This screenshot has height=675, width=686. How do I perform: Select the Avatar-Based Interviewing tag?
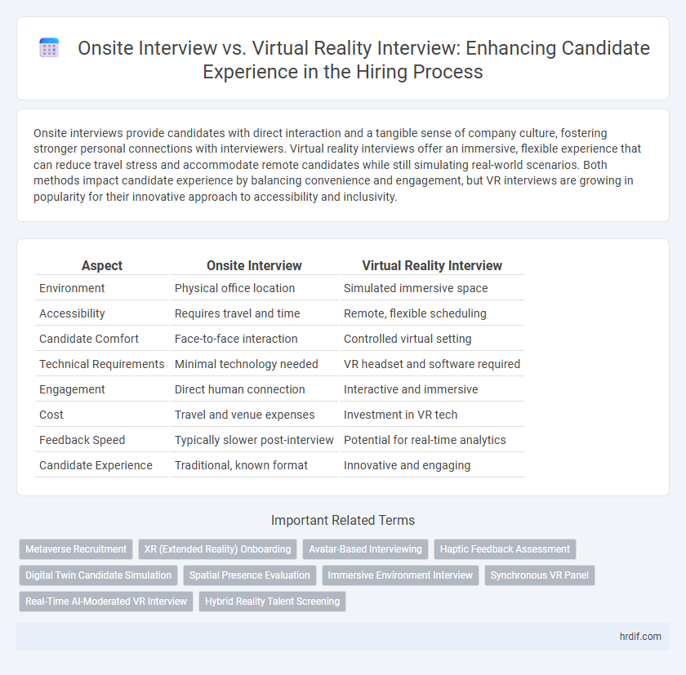tap(365, 549)
